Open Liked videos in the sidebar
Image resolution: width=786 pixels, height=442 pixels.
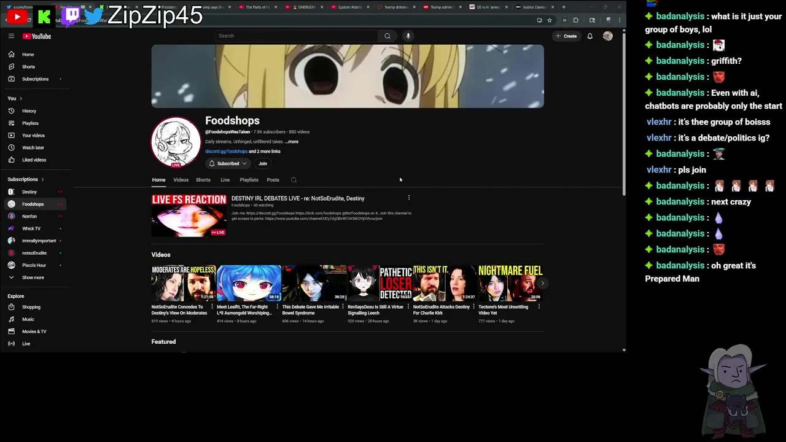[x=36, y=160]
